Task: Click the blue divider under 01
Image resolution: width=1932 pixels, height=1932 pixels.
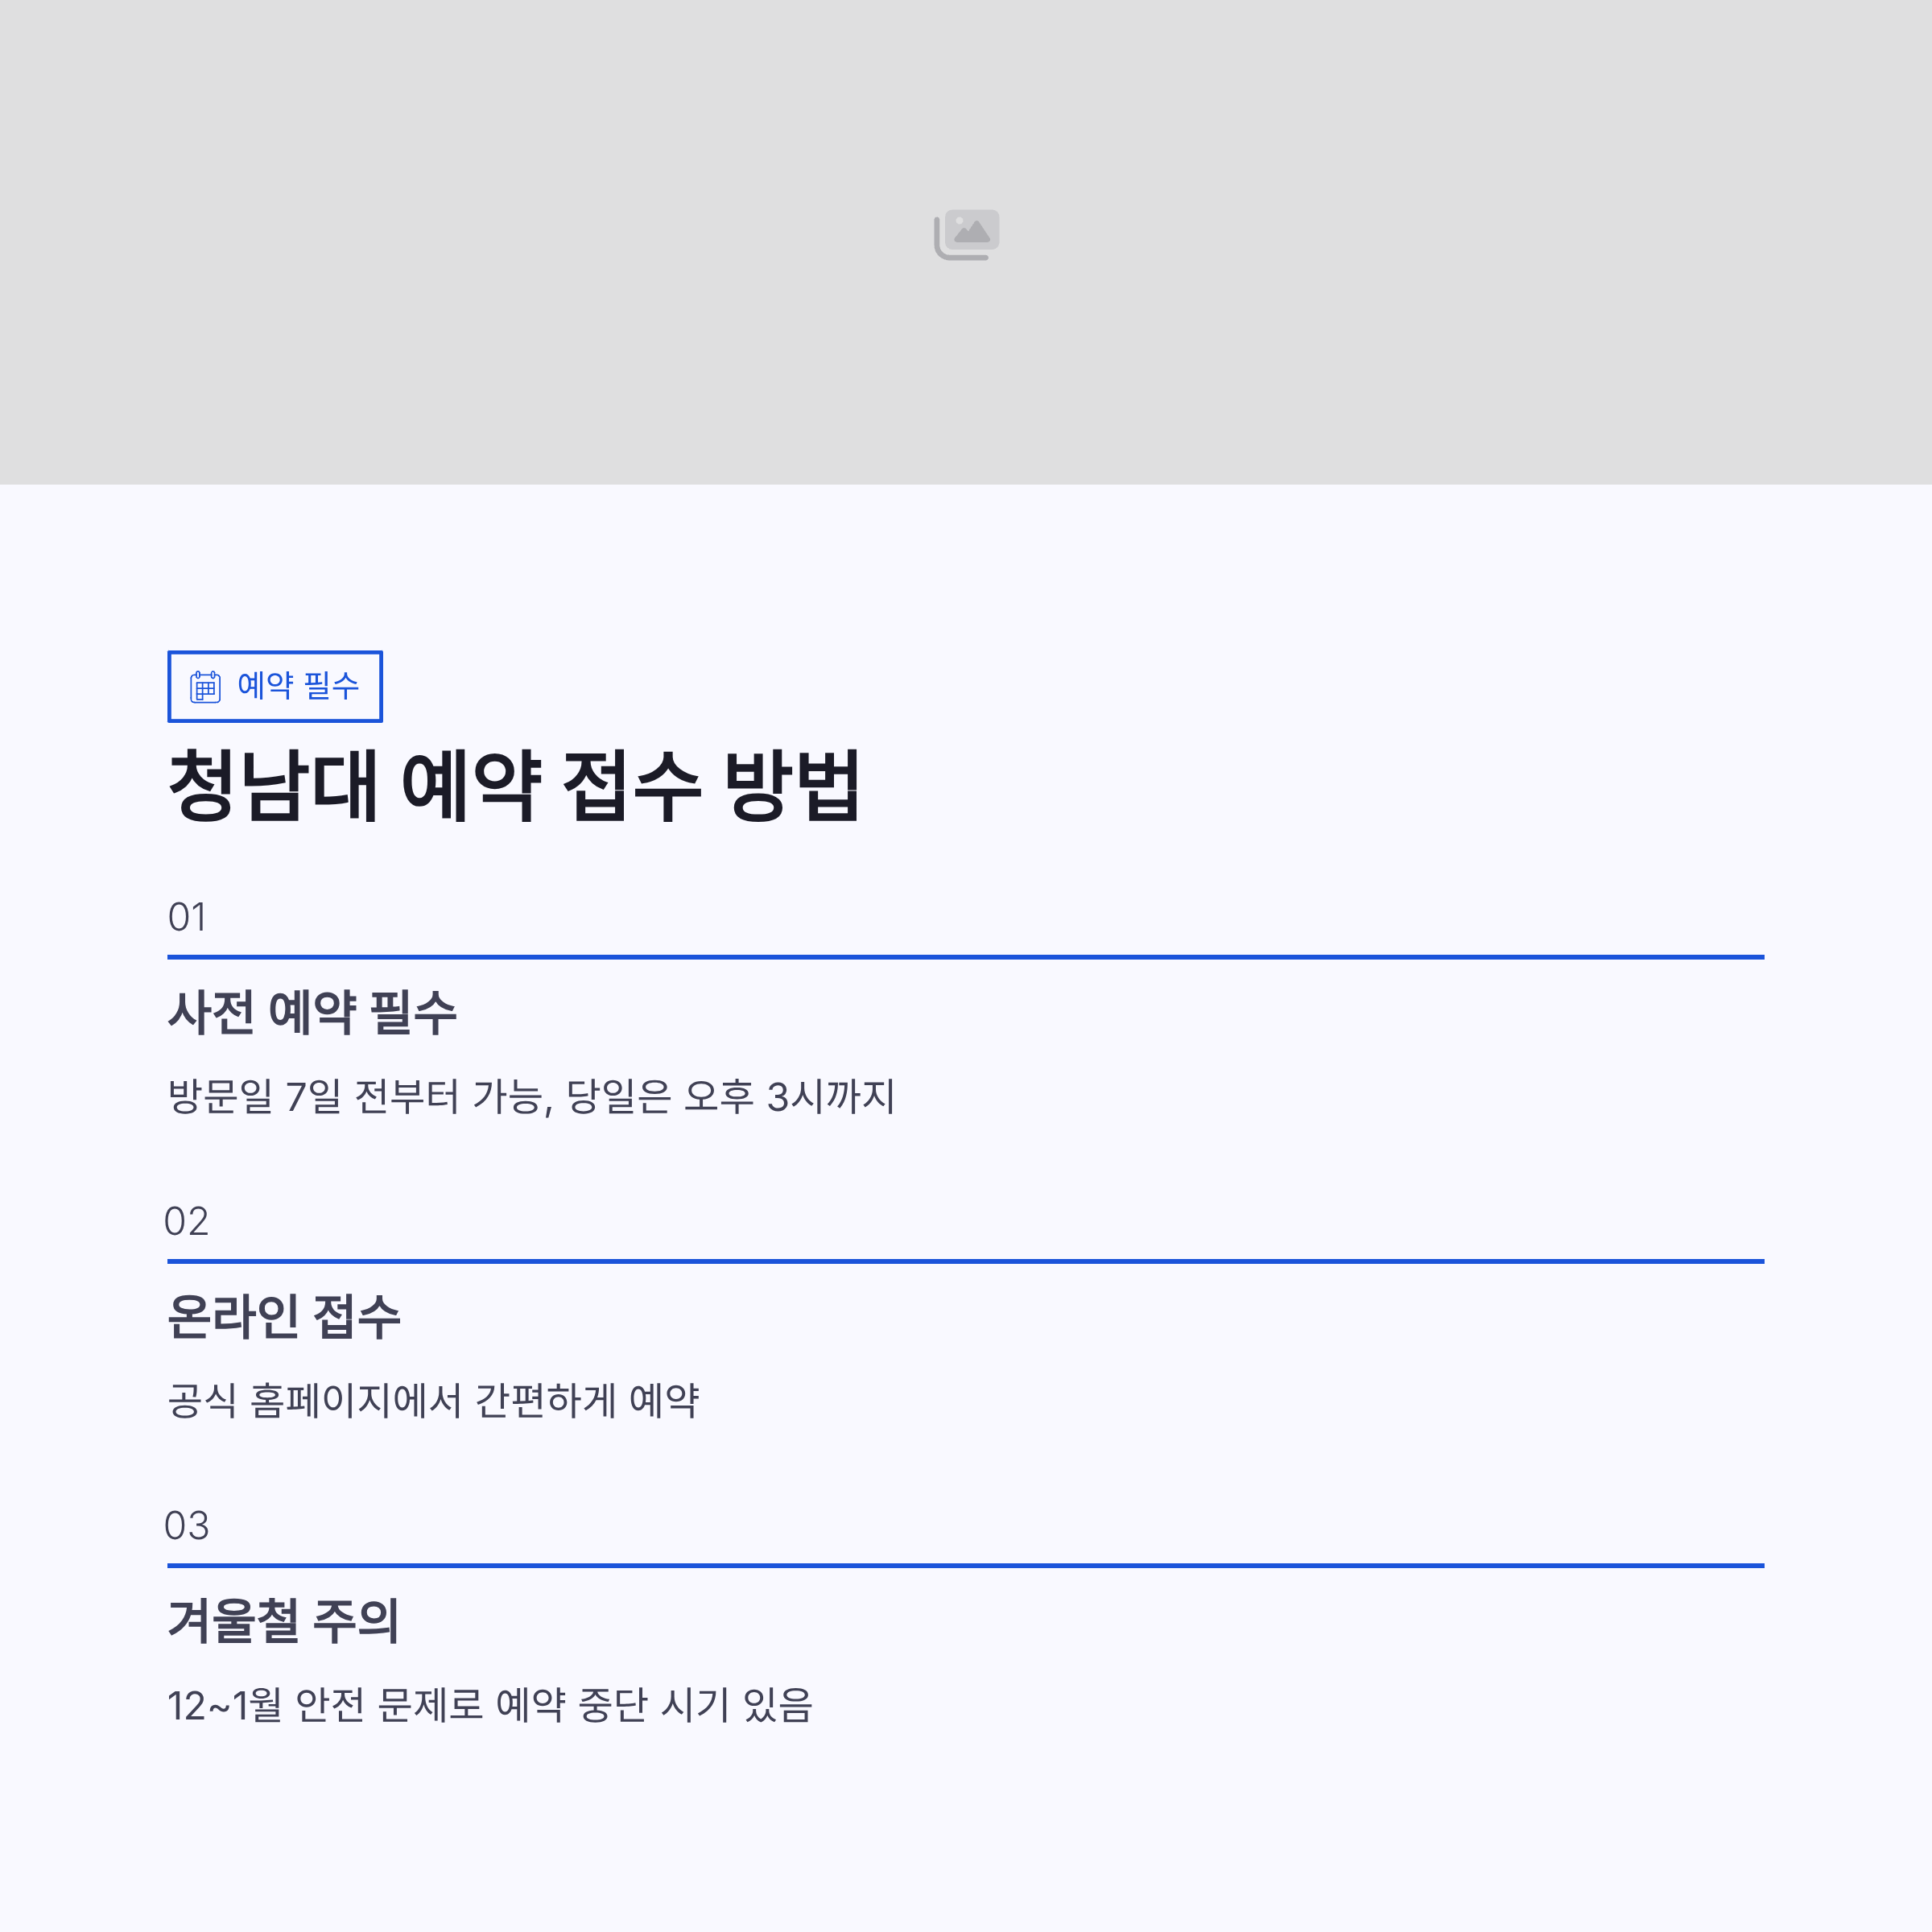Action: (965, 957)
